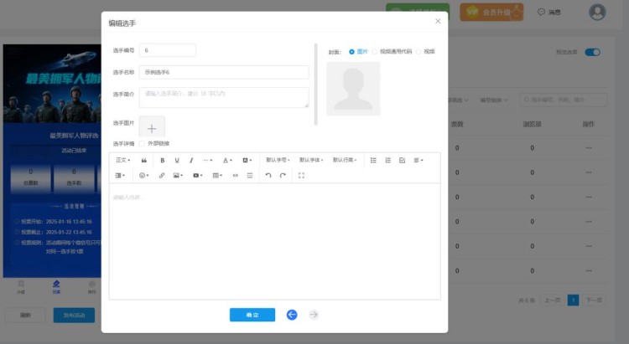Select the 图片 cover radio option
629x344 pixels.
(x=352, y=52)
